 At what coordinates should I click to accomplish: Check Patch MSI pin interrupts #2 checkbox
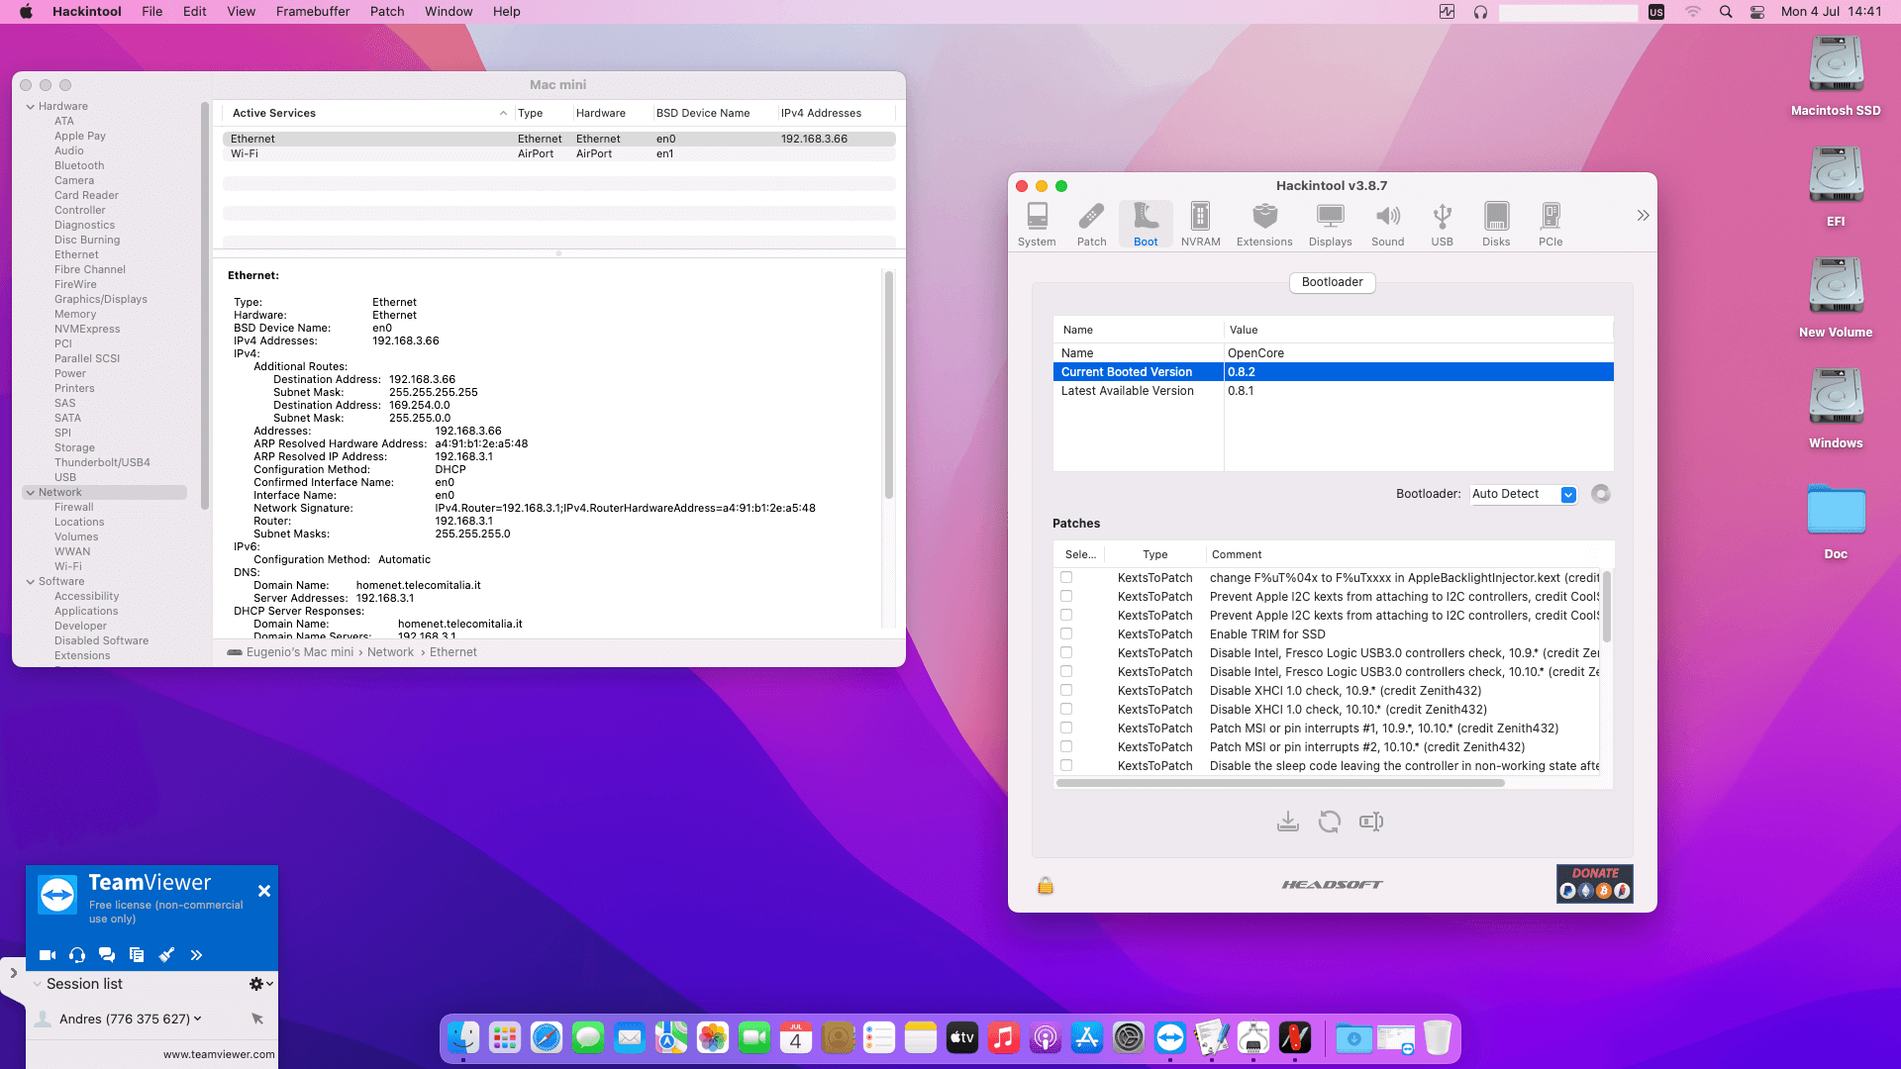click(x=1066, y=746)
